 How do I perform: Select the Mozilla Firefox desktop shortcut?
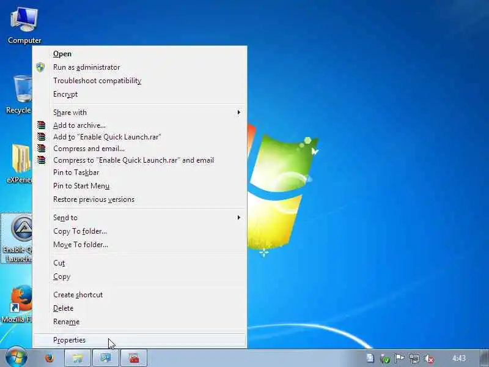(x=18, y=303)
